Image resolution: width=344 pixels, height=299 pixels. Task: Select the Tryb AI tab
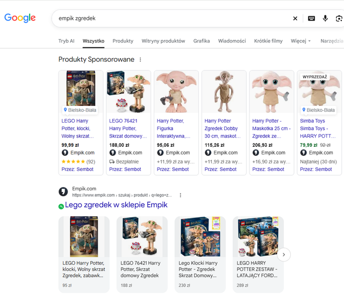coord(66,41)
